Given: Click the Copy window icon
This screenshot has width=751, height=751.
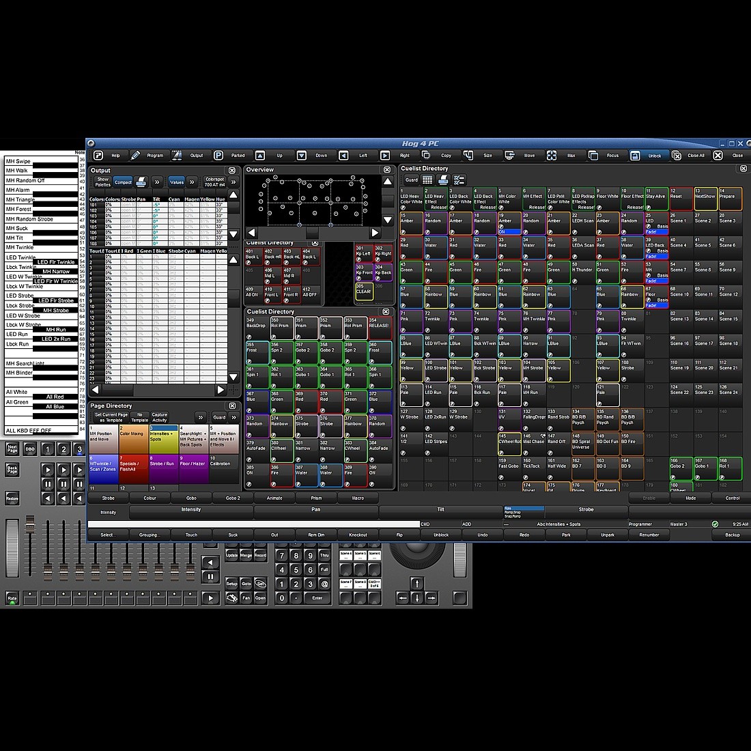Looking at the screenshot, I should (x=426, y=155).
